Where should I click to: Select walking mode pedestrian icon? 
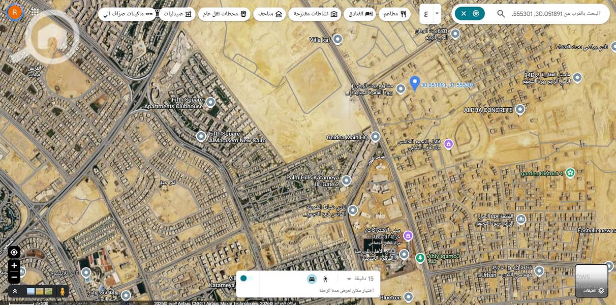[x=325, y=279]
